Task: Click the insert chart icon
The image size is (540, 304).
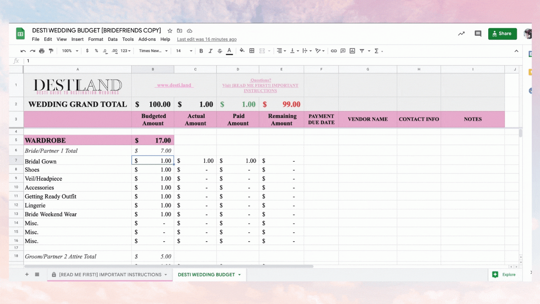Action: click(352, 51)
